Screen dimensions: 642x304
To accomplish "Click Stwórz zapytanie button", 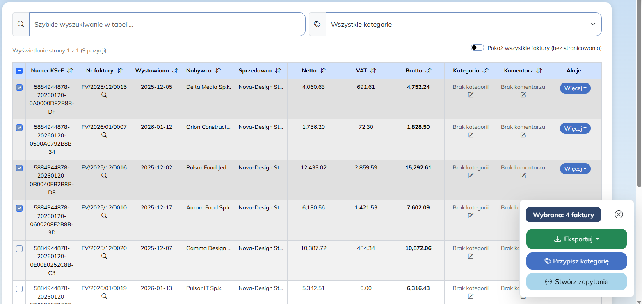I will click(576, 281).
